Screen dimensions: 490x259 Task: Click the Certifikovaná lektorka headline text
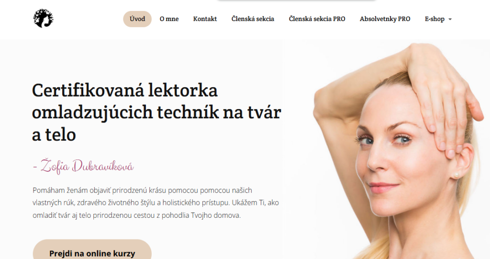[125, 90]
